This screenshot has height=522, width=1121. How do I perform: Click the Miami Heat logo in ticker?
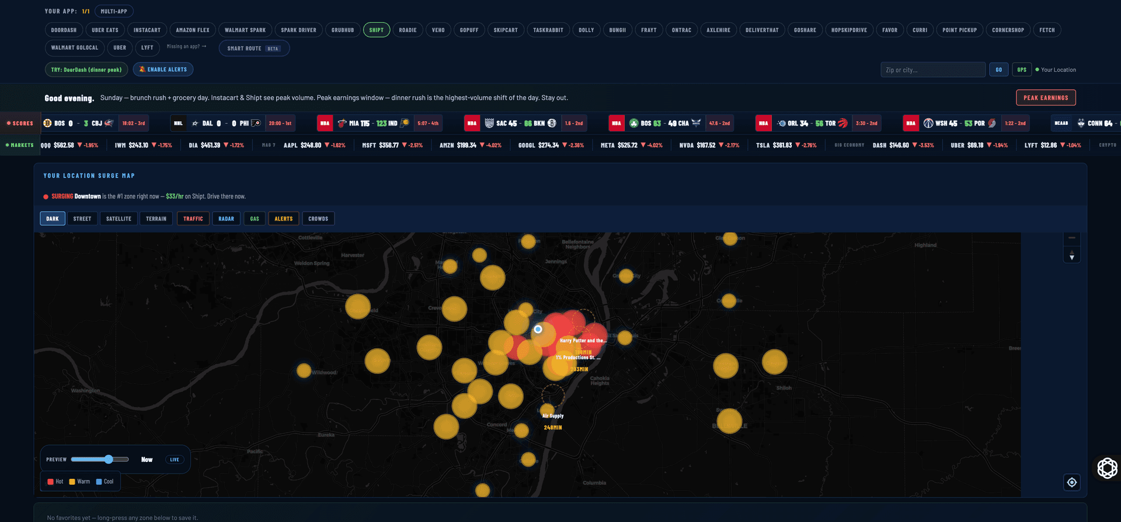pyautogui.click(x=342, y=123)
